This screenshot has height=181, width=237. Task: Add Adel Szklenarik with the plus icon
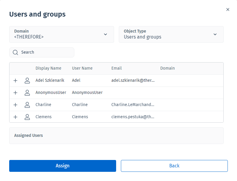pos(15,81)
